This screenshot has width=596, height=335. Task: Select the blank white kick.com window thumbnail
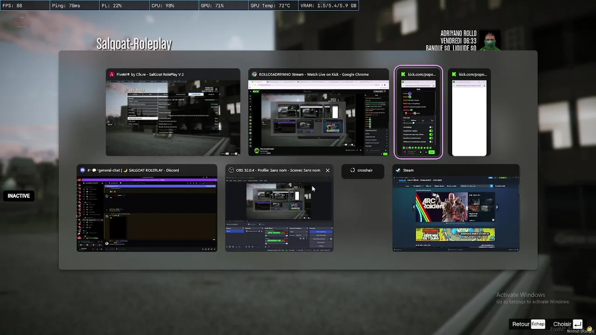[469, 118]
